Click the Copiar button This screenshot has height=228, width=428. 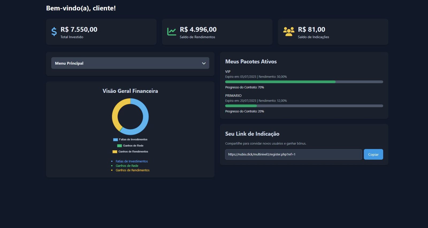(x=373, y=154)
